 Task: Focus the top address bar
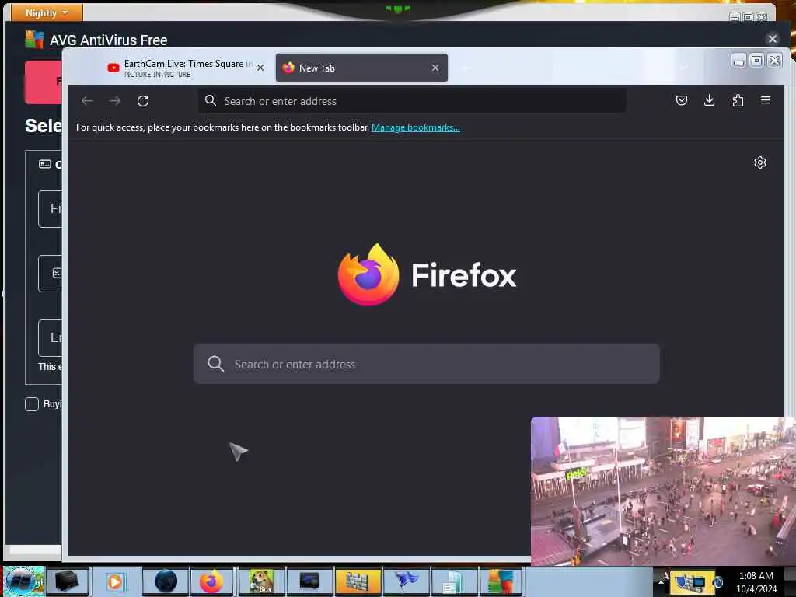coord(412,101)
